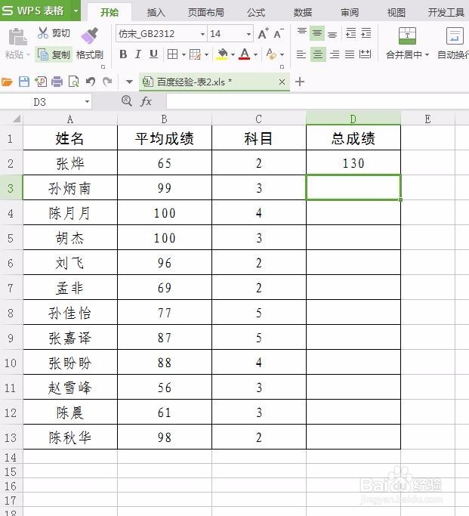The height and width of the screenshot is (516, 469).
Task: Align text right
Action: click(335, 54)
